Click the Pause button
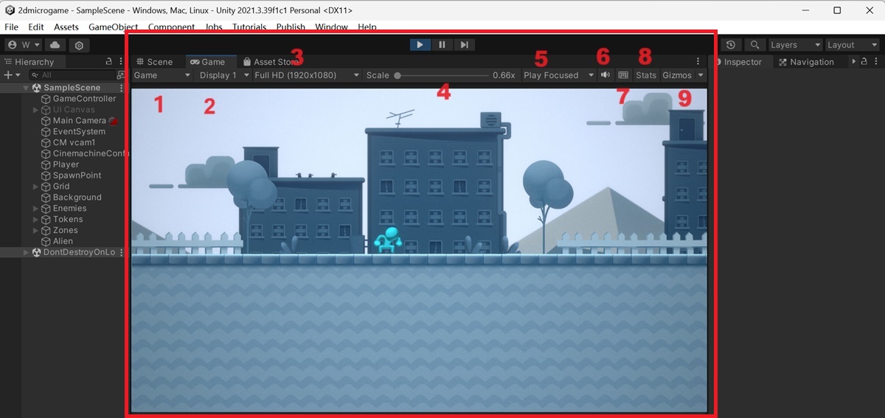Viewport: 885px width, 418px height. pos(442,45)
